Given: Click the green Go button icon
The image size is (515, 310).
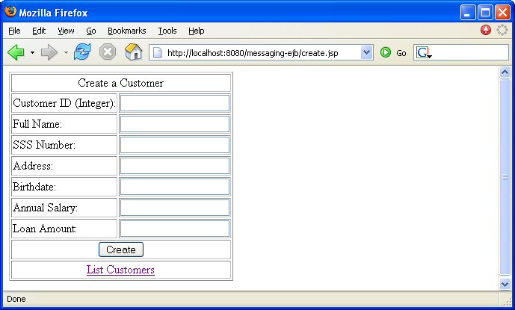Looking at the screenshot, I should [386, 52].
